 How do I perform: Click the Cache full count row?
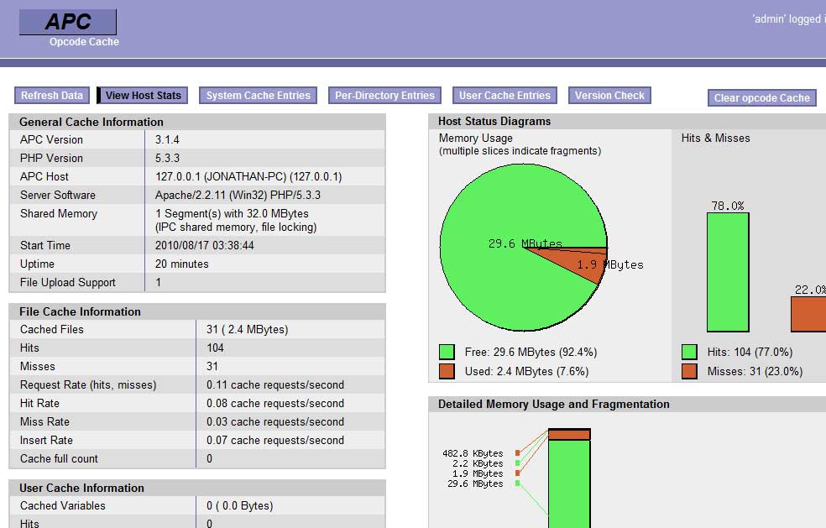193,458
